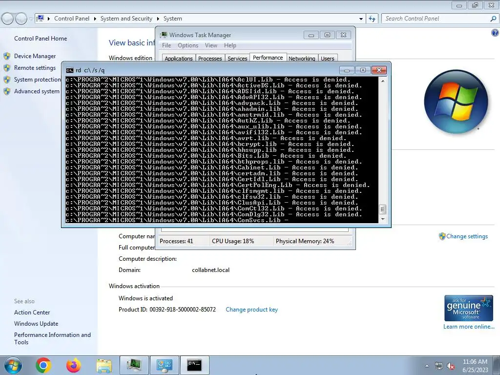Expand the arrow after System and Security breadcrumb
This screenshot has width=500, height=375.
(158, 19)
